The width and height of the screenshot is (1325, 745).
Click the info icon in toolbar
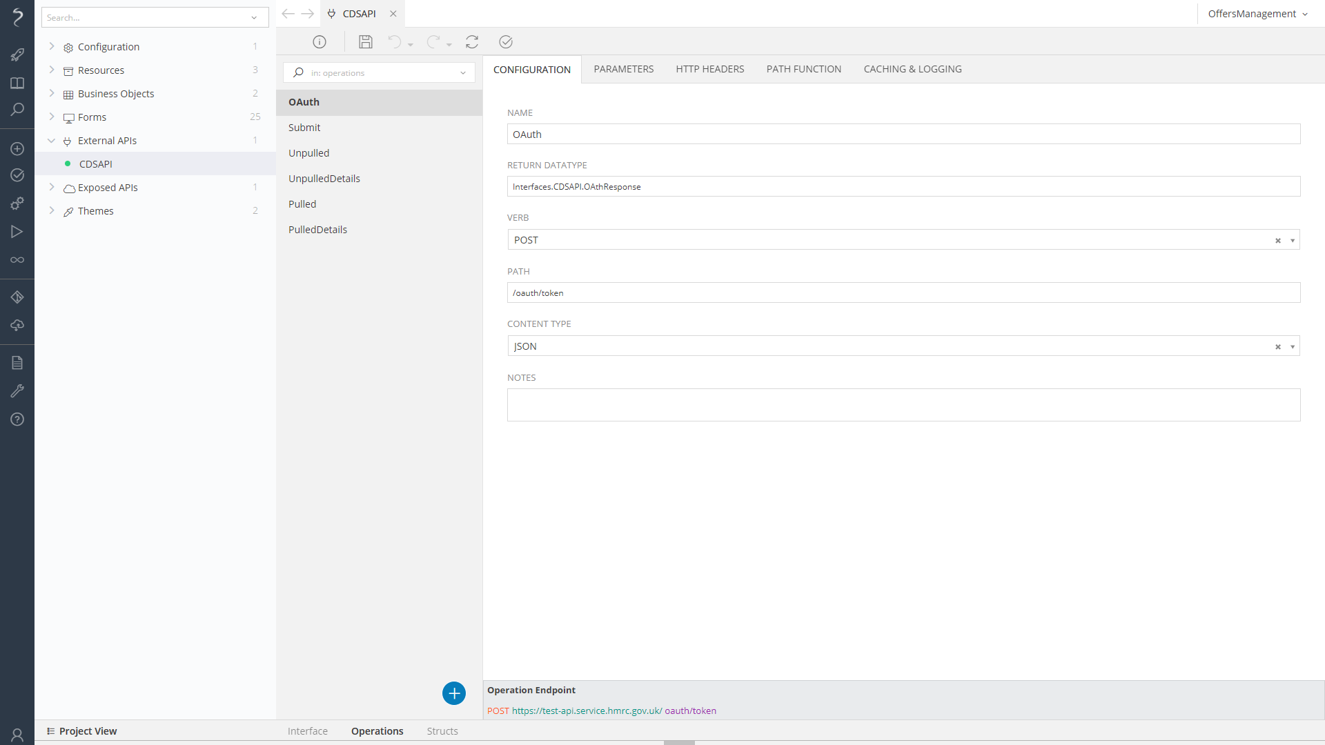pyautogui.click(x=320, y=42)
